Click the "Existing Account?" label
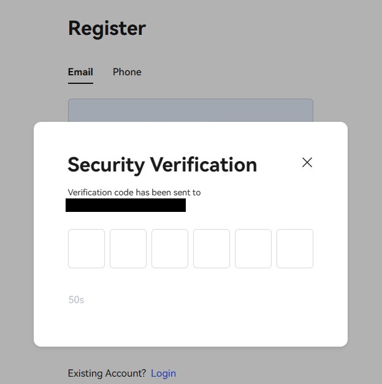 click(107, 373)
